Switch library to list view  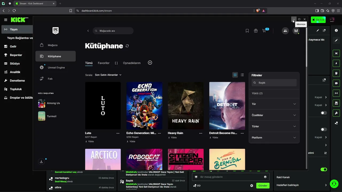click(242, 75)
